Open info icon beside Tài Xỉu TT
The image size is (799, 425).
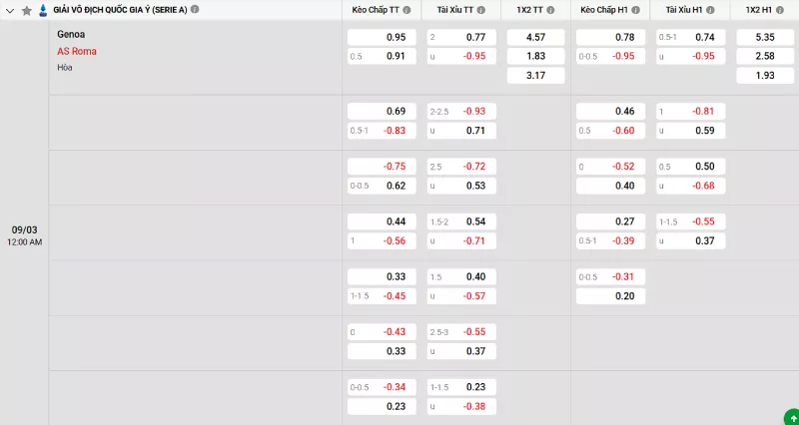tap(481, 10)
